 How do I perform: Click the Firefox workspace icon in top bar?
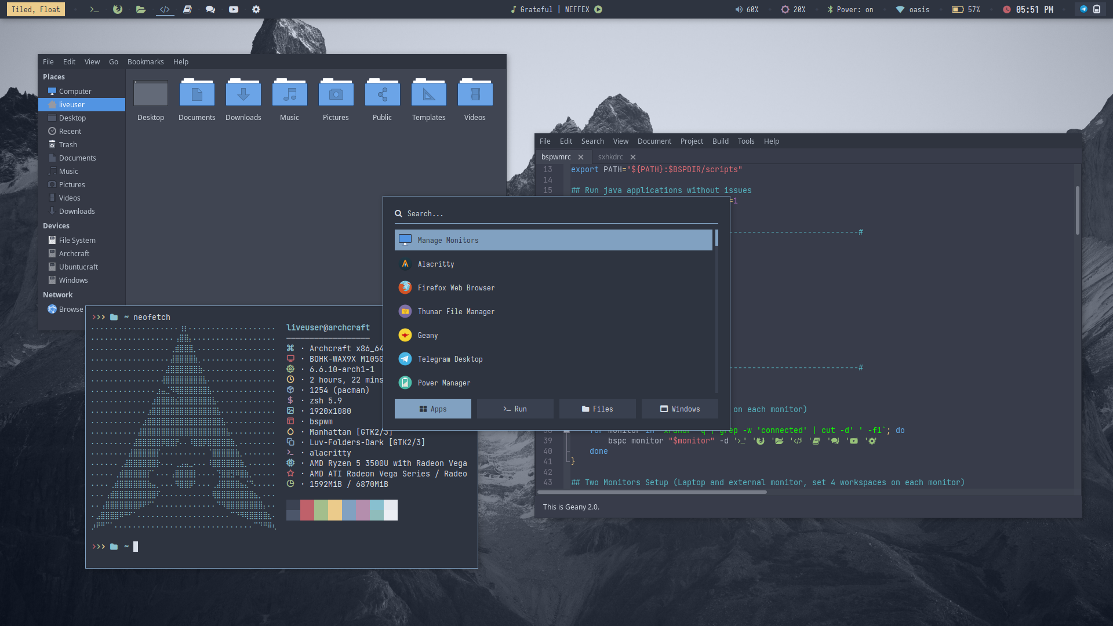pyautogui.click(x=118, y=9)
